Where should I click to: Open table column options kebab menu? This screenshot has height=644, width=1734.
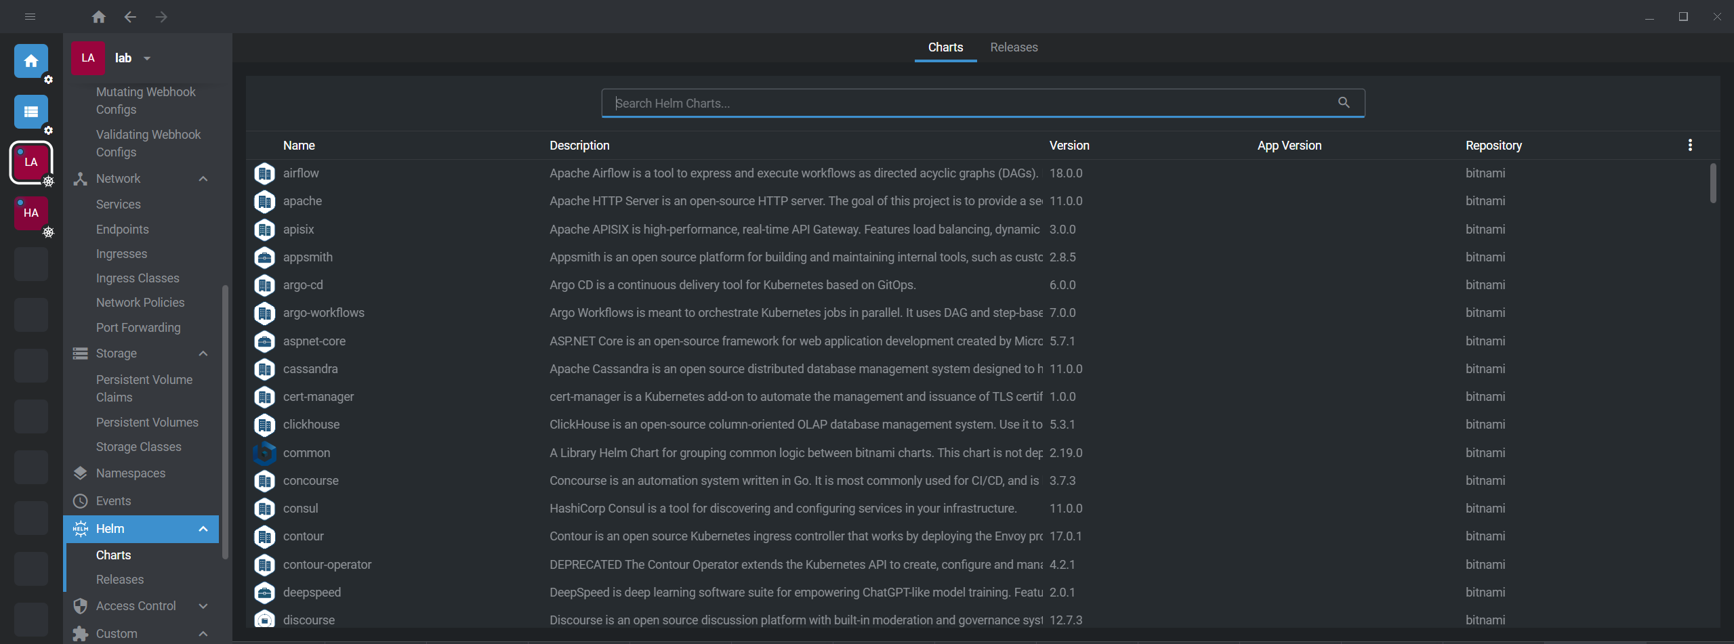pos(1690,145)
